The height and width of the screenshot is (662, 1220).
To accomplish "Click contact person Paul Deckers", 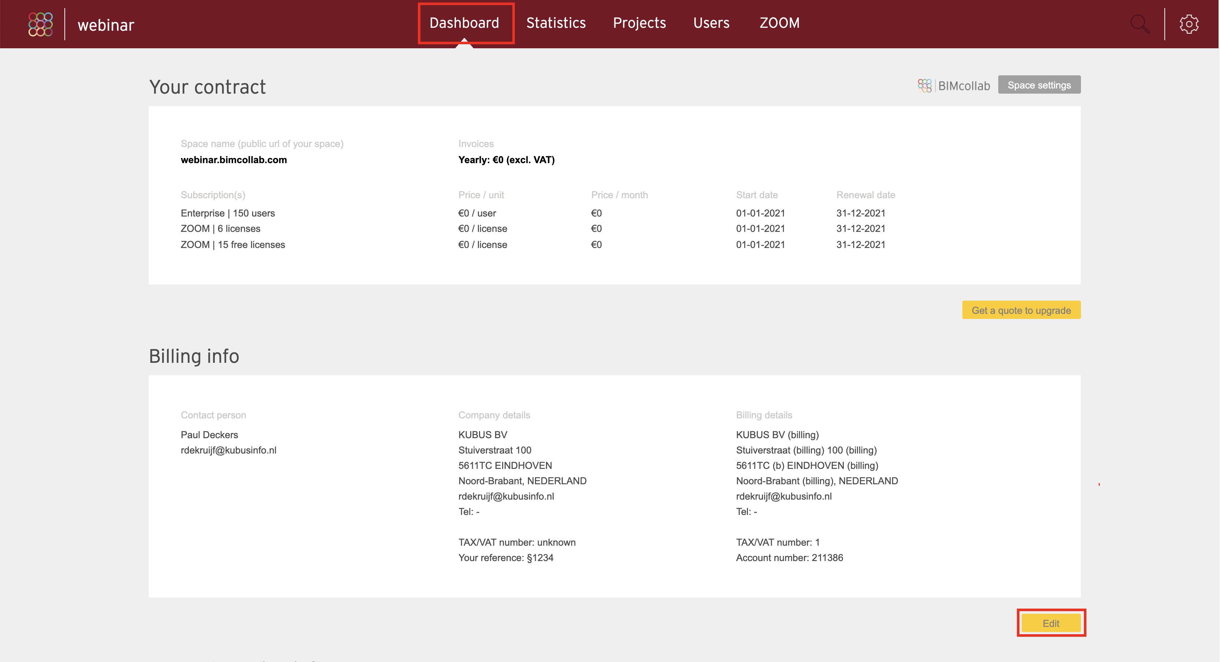I will tap(209, 435).
